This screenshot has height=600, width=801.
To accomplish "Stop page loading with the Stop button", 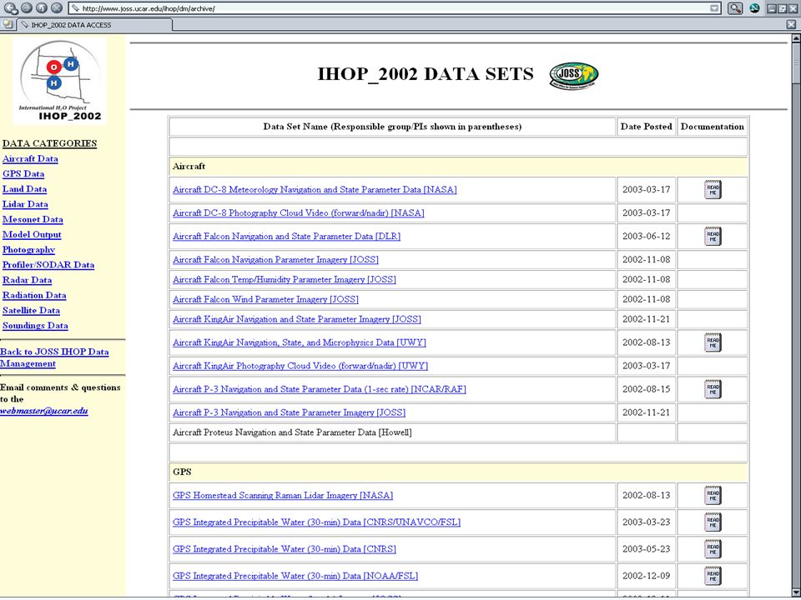I will coord(57,8).
